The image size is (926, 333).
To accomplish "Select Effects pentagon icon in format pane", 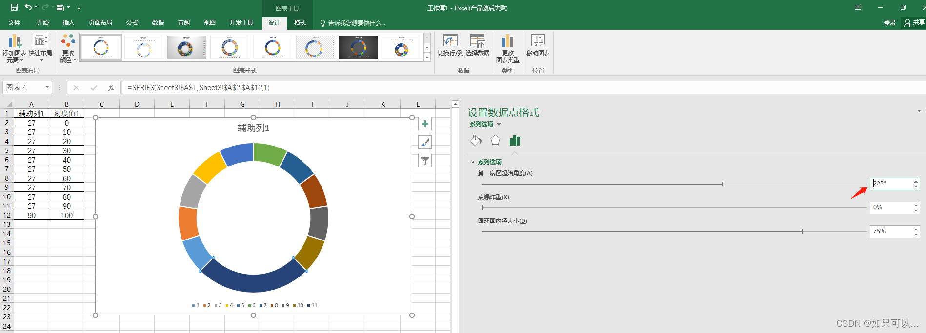I will coord(495,141).
